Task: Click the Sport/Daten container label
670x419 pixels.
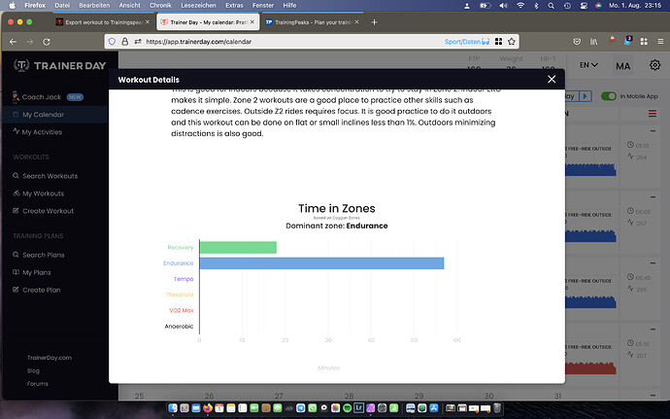Action: (x=467, y=42)
